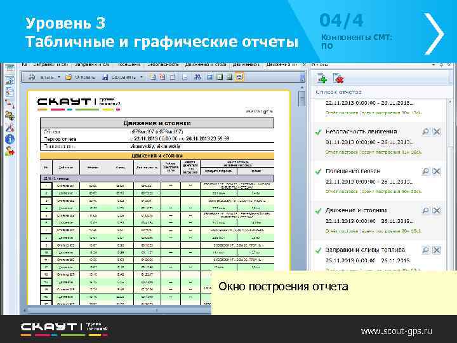Click the binoculars find icon
This screenshot has height=343, width=457.
(197, 77)
